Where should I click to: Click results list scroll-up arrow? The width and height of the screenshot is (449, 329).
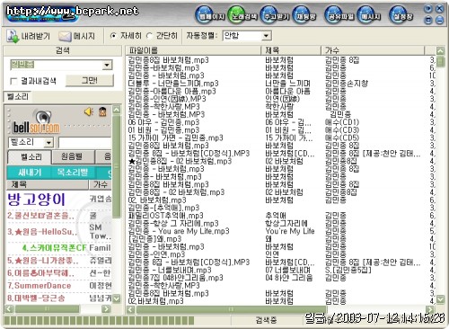pyautogui.click(x=440, y=50)
